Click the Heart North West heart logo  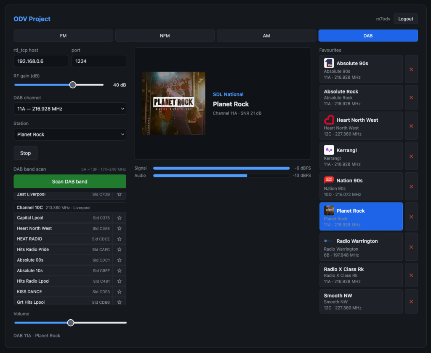click(x=329, y=120)
